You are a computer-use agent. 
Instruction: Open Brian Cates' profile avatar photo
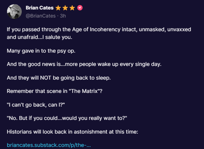[x=14, y=12]
